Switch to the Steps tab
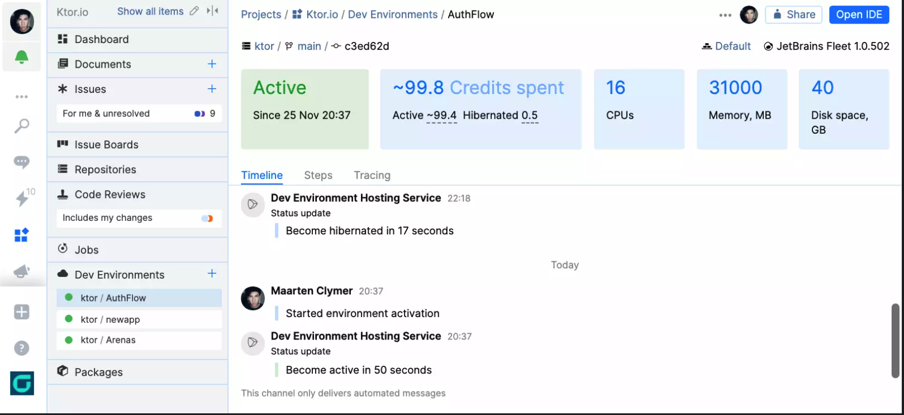The height and width of the screenshot is (415, 904). click(318, 176)
